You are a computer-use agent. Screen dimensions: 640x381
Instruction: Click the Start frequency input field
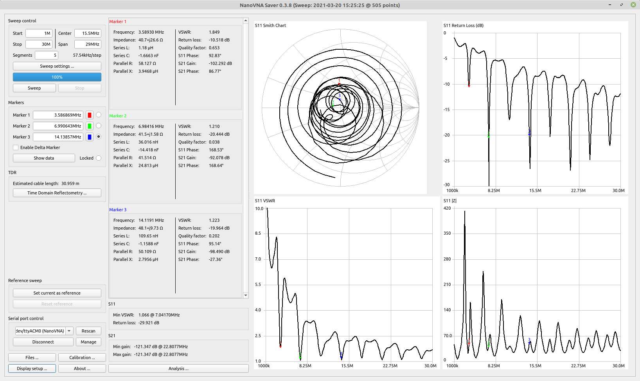[x=39, y=33]
